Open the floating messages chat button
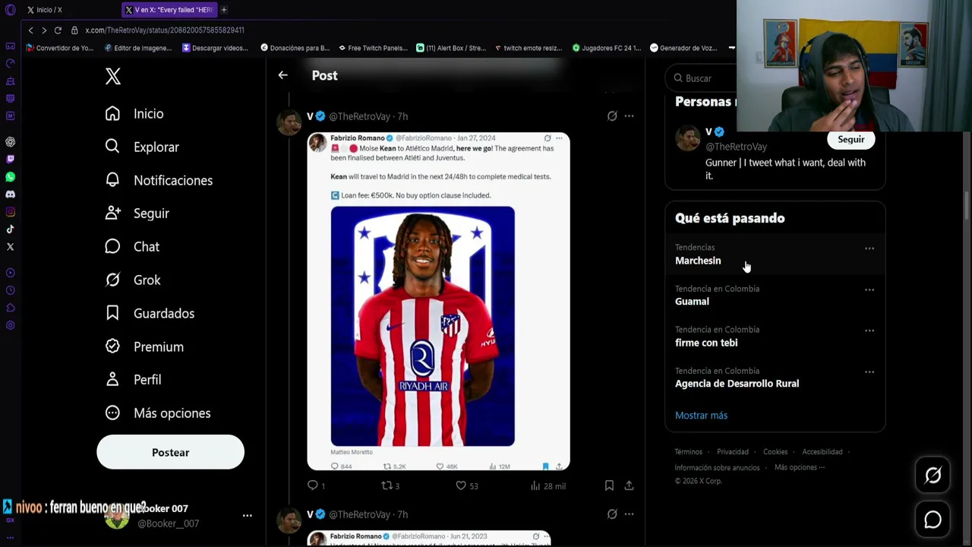The width and height of the screenshot is (972, 547). (933, 520)
